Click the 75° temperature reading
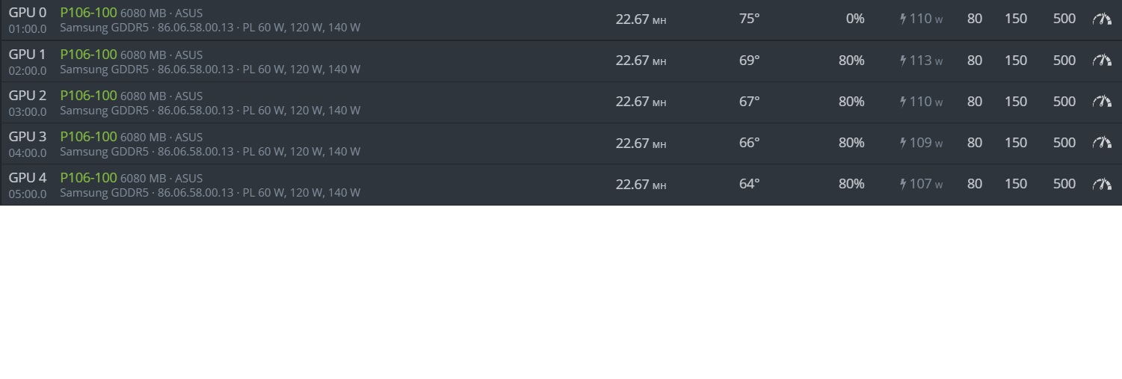This screenshot has height=379, width=1122. [749, 19]
